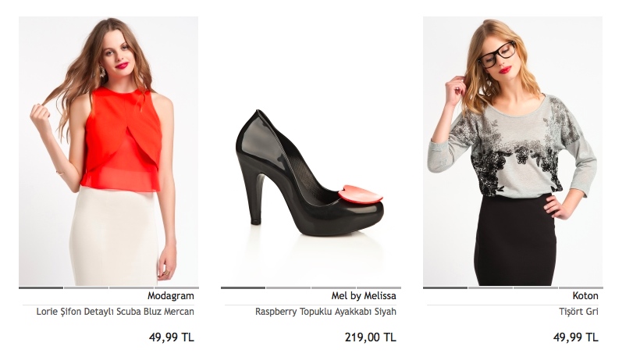Select second image indicator under red blouse

click(x=86, y=287)
